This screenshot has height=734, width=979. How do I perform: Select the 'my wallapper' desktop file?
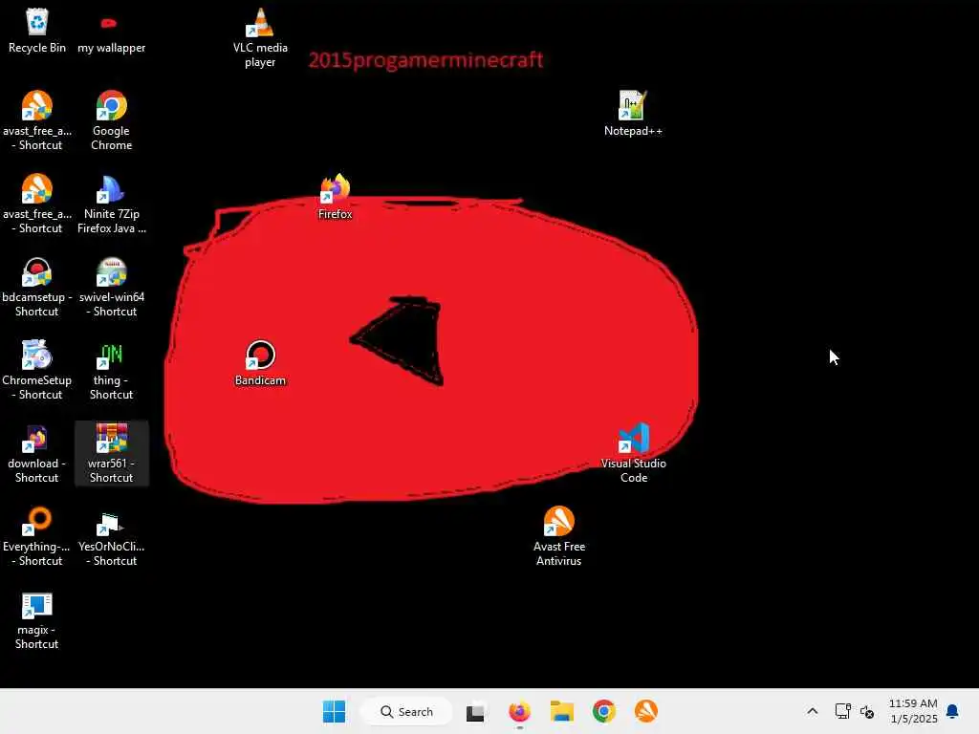pos(111,34)
